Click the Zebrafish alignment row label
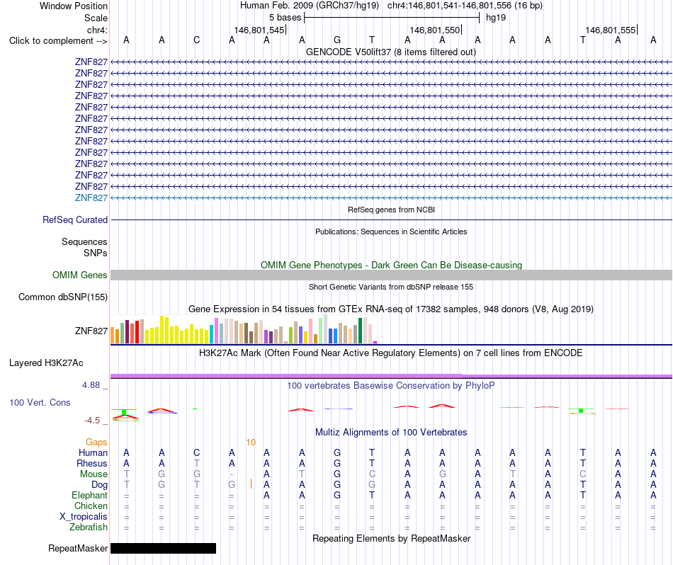This screenshot has height=565, width=673. 89,527
